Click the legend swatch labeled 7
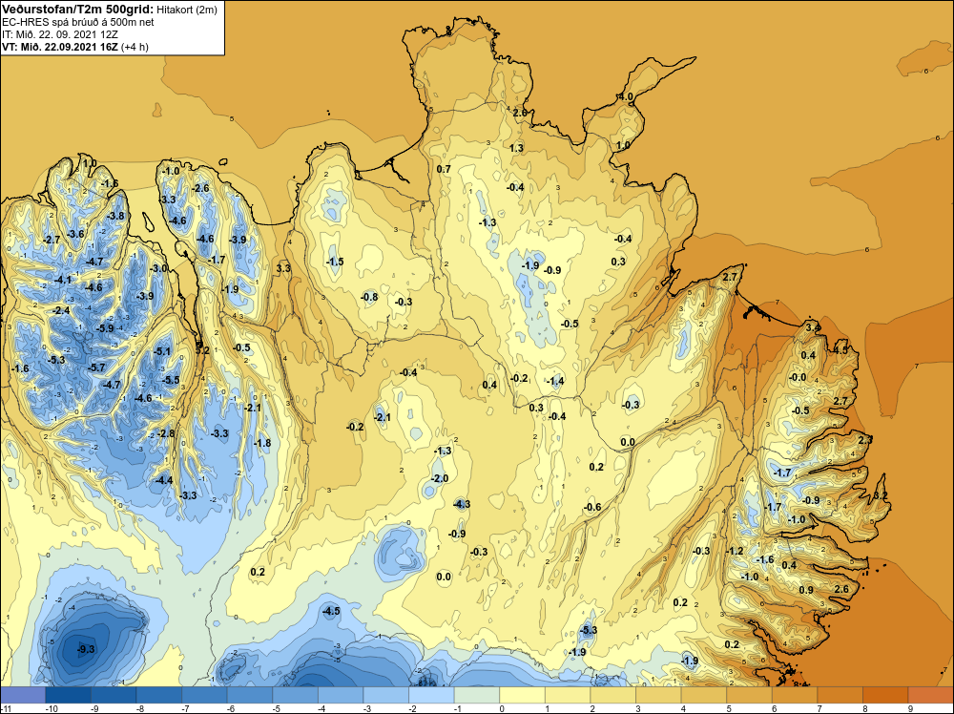The width and height of the screenshot is (954, 714). click(x=840, y=695)
